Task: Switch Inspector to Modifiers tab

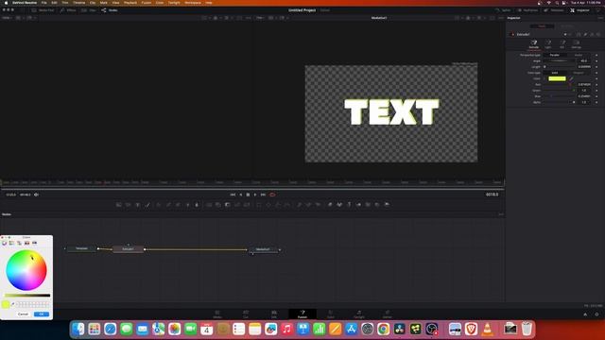Action: pos(567,26)
